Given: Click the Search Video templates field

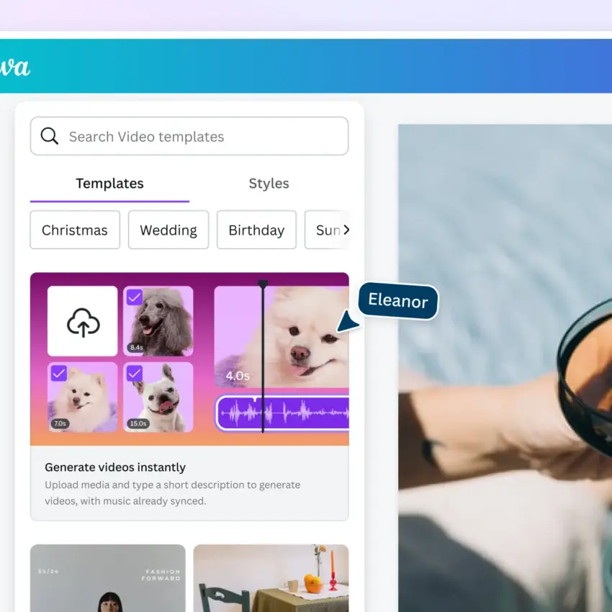Looking at the screenshot, I should (x=189, y=136).
